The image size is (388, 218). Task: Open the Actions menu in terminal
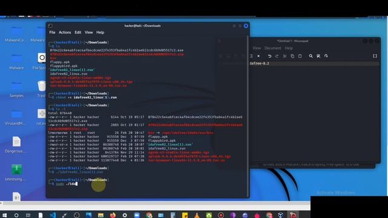coord(65,32)
